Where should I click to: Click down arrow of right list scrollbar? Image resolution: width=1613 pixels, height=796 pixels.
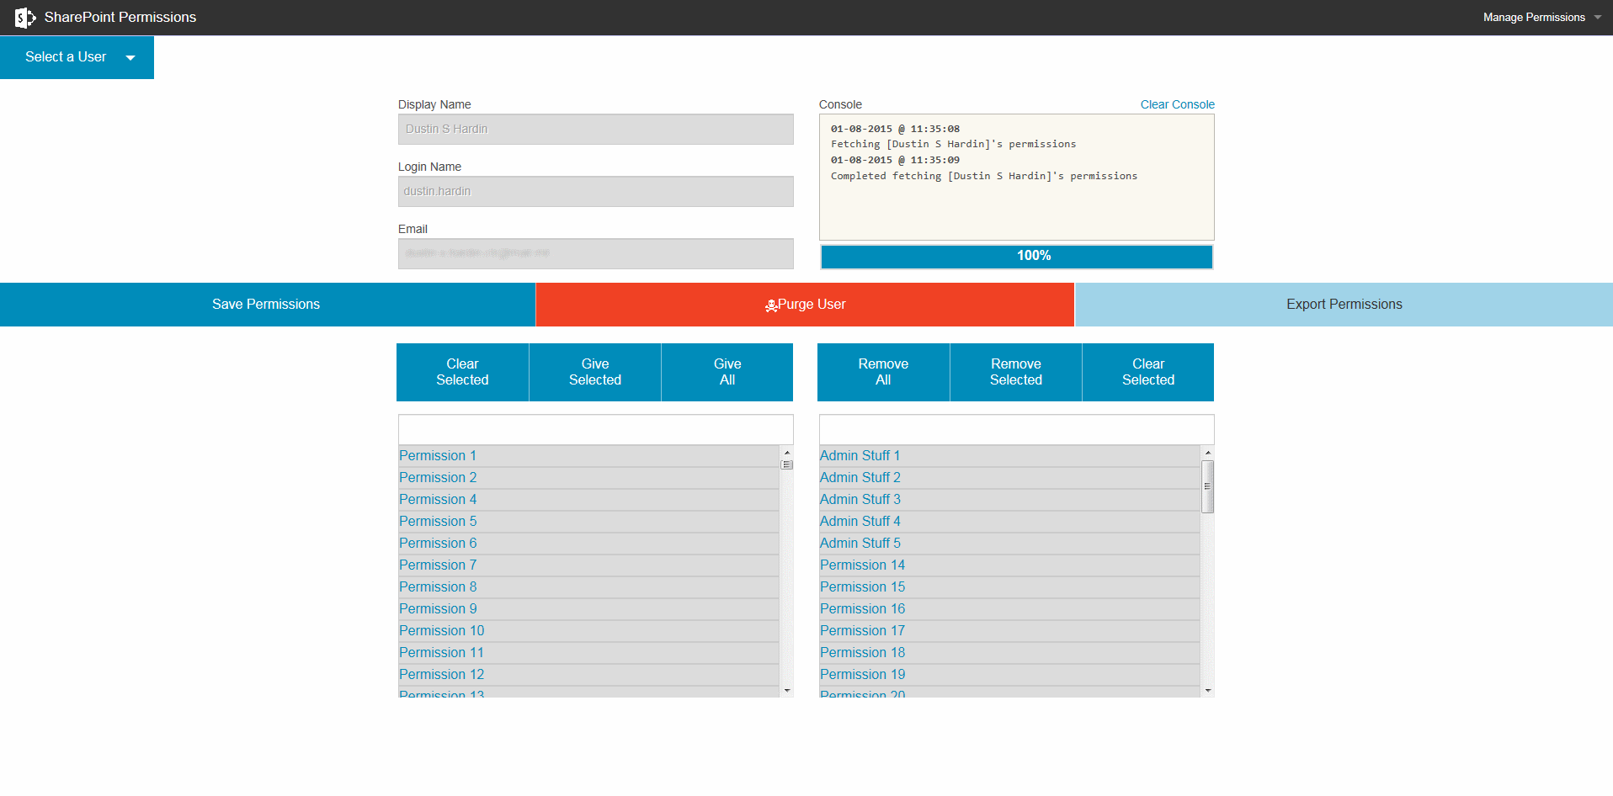1208,691
